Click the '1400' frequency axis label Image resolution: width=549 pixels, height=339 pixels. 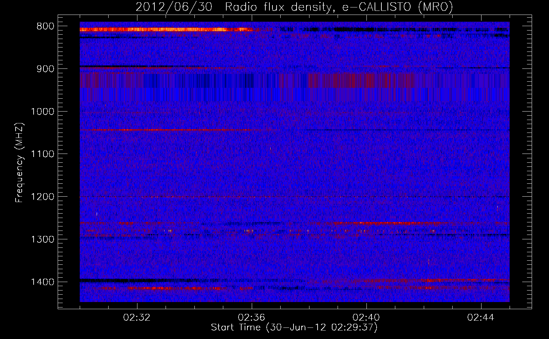(42, 282)
